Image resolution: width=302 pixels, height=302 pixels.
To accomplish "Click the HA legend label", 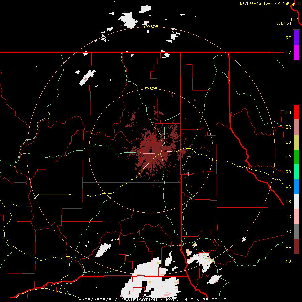I will tap(288, 112).
